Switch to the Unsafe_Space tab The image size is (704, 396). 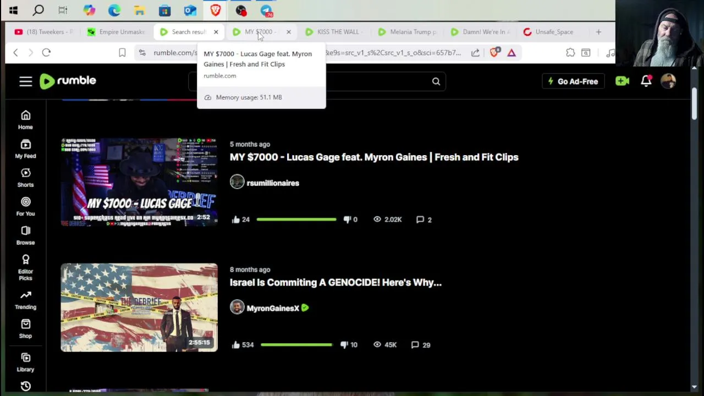(552, 32)
